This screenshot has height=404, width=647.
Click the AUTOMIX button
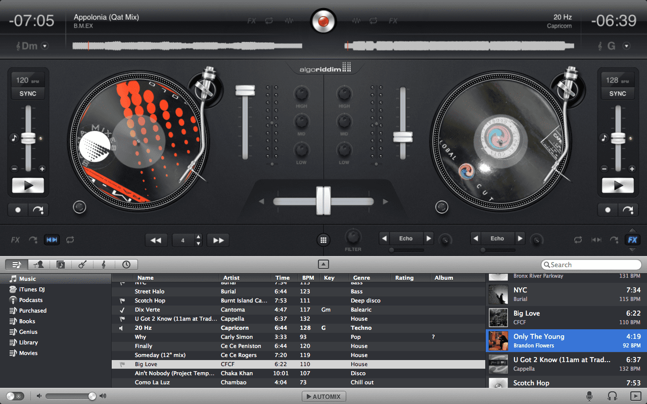pyautogui.click(x=323, y=396)
